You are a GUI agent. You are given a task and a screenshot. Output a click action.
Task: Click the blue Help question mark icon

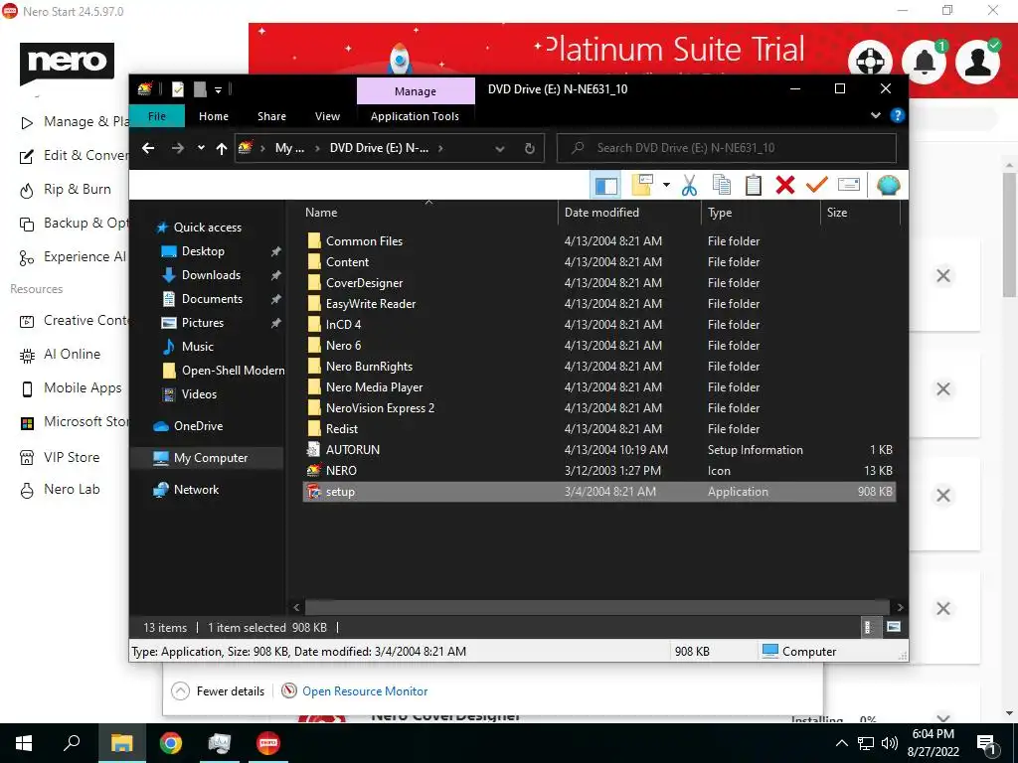click(898, 115)
